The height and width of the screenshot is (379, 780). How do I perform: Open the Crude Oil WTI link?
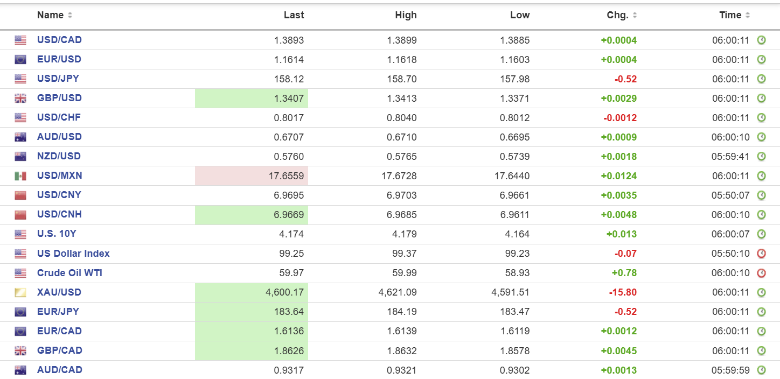69,273
